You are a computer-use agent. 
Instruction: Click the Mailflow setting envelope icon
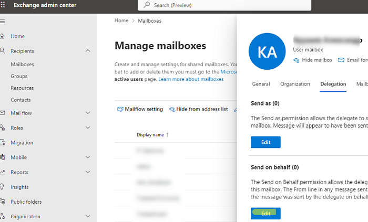[120, 109]
